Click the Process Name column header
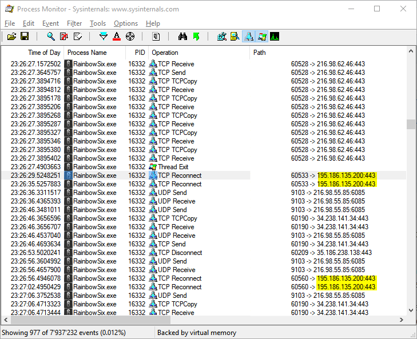 (94, 53)
